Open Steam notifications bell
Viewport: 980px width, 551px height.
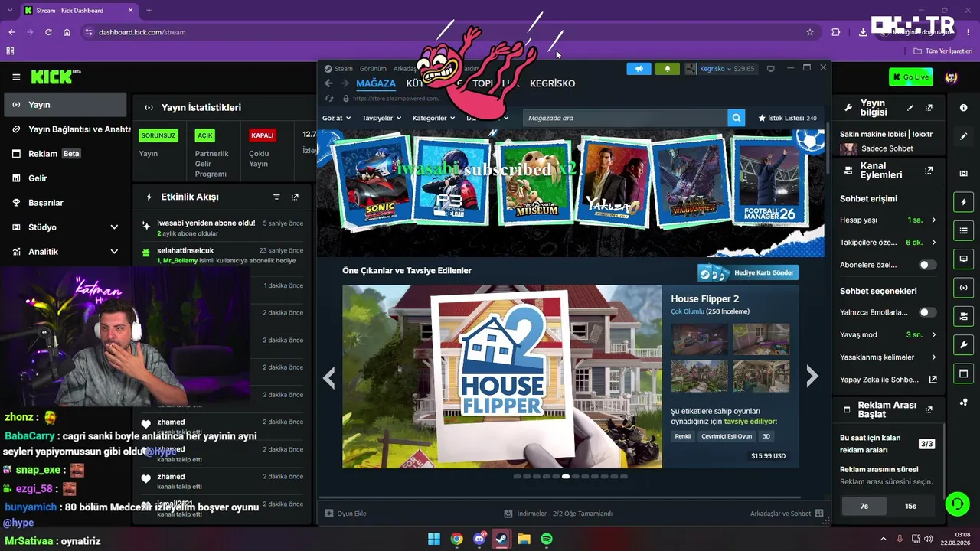coord(667,69)
